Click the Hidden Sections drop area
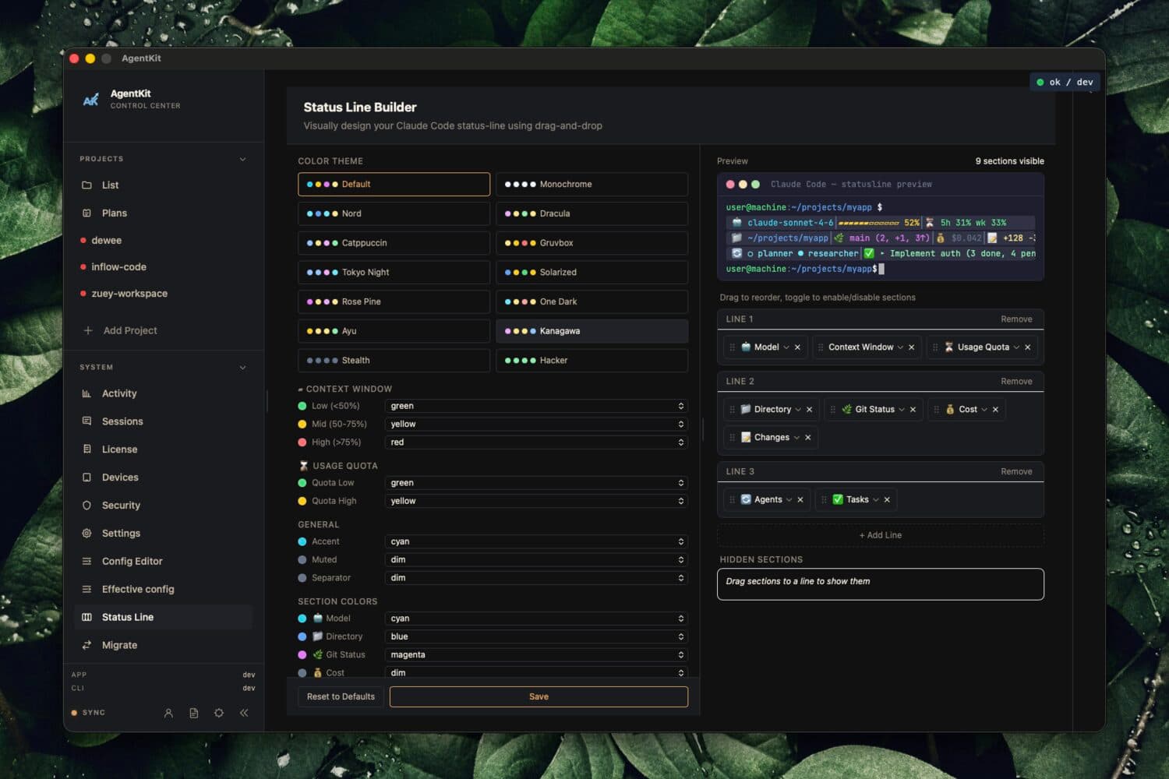The width and height of the screenshot is (1169, 779). (881, 584)
